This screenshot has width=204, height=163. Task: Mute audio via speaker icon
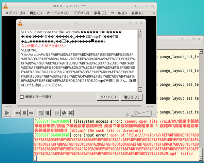127,115
